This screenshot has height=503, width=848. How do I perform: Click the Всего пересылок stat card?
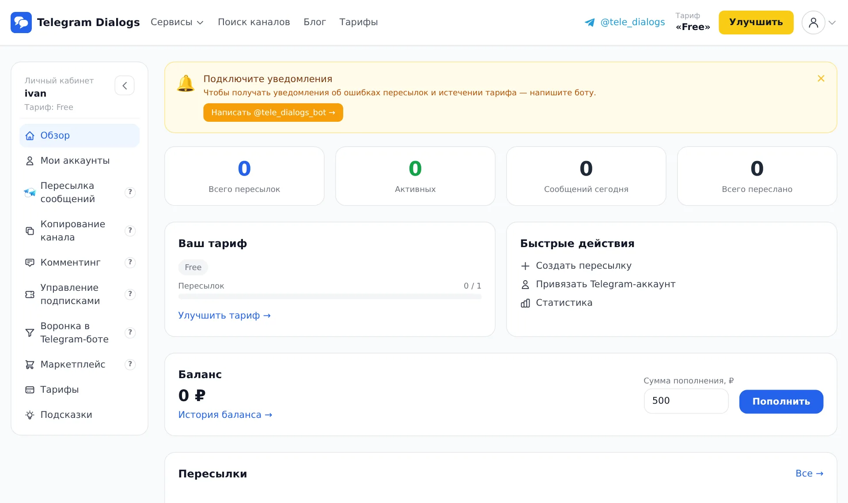(x=244, y=176)
